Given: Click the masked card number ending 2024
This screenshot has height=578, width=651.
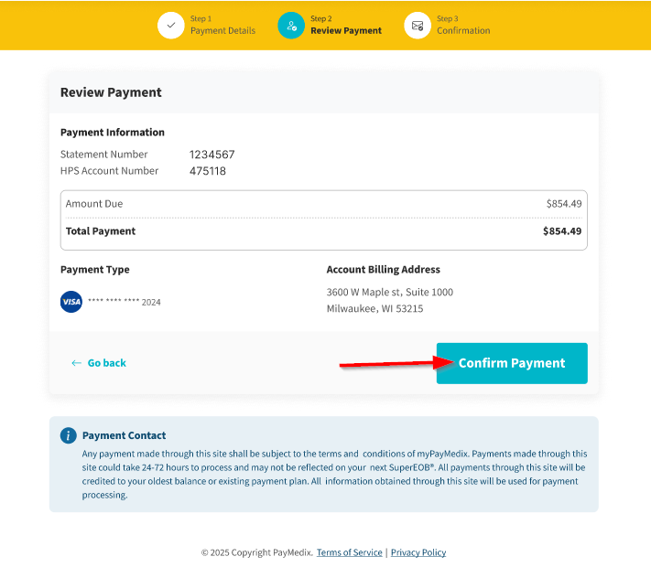Looking at the screenshot, I should pos(124,302).
